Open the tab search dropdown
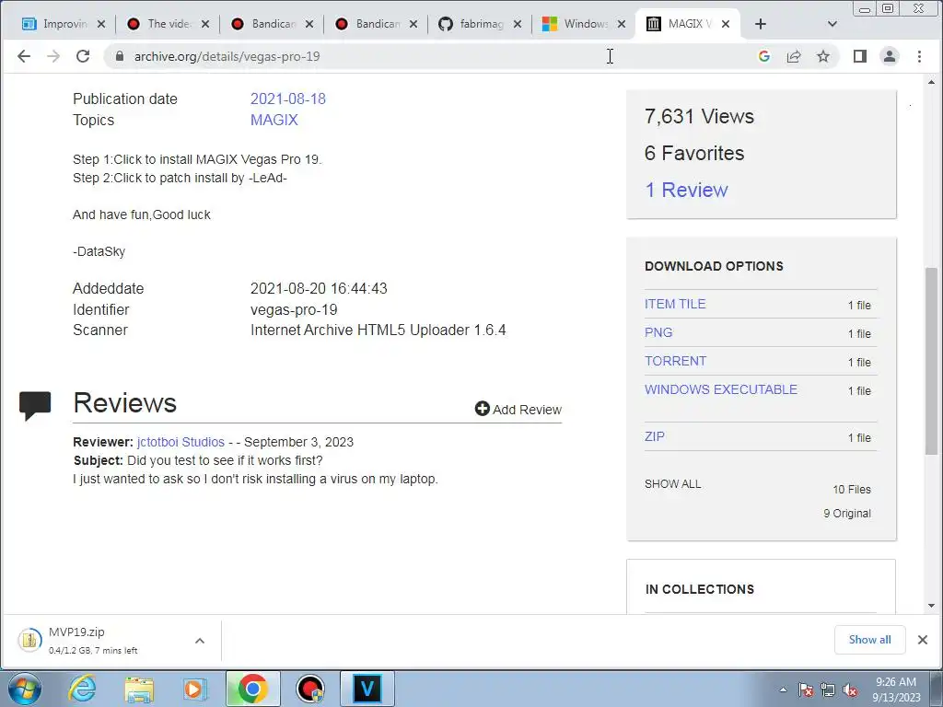 point(832,23)
